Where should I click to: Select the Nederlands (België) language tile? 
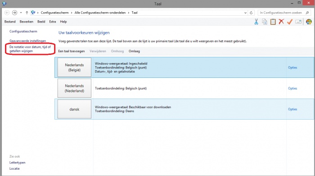click(x=74, y=68)
